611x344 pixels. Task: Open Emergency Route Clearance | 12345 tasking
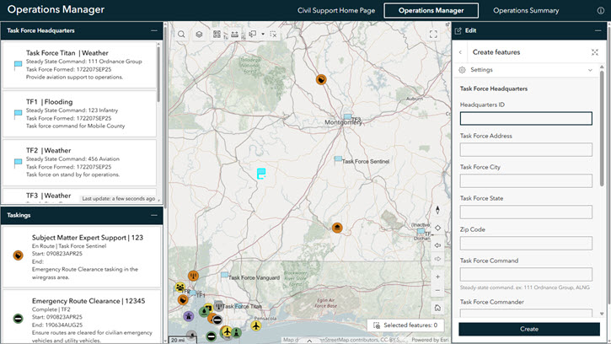[82, 317]
